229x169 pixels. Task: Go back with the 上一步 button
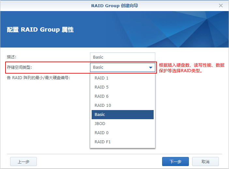coord(23,162)
